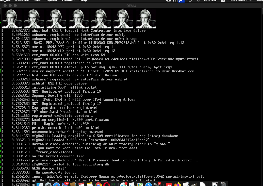Screen dimensions: 263x186
Task: Click the 'Registered protocol family 10' line
Action: pos(51,91)
